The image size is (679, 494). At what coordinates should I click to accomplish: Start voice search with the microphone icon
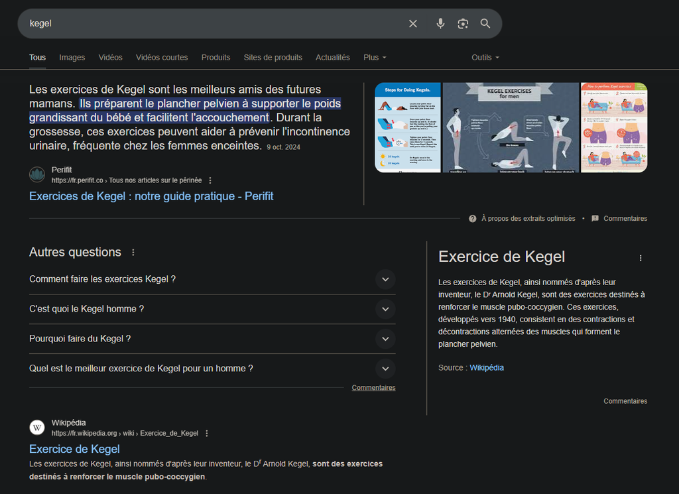[x=440, y=23]
